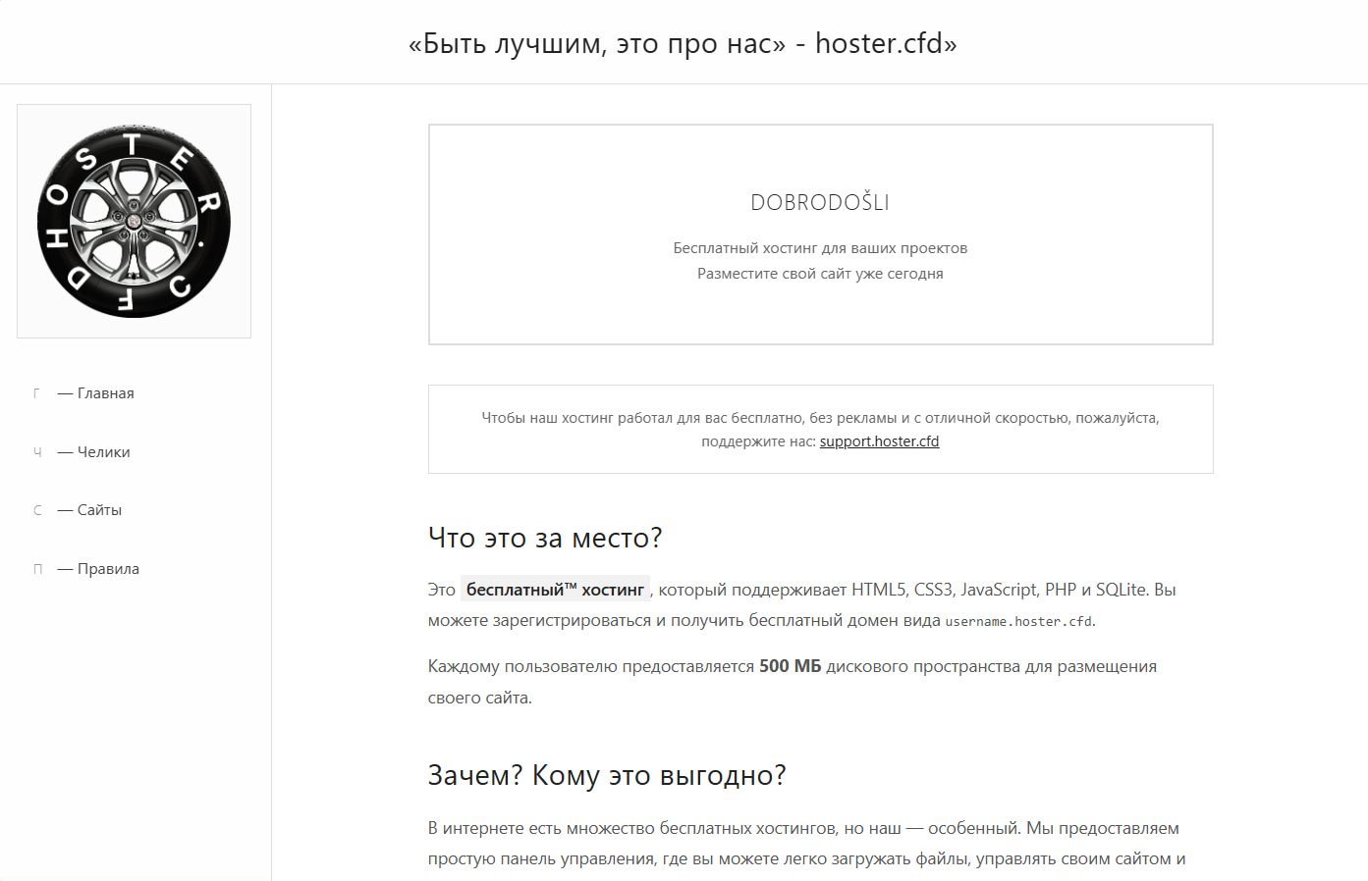Click the bold 500 МБ text
Image resolution: width=1368 pixels, height=881 pixels.
click(x=790, y=666)
